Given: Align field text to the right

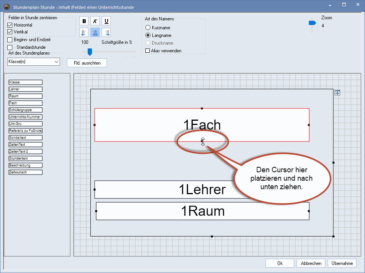Looking at the screenshot, I should click(106, 32).
